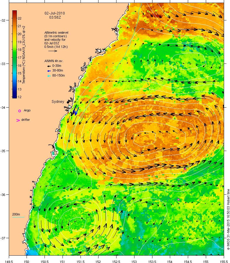This screenshot has height=263, width=230.
Task: Click the -32 latitude axis label
Action: [x=3, y=20]
